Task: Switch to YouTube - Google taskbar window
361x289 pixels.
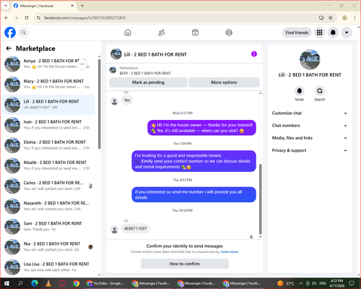Action: coord(106,283)
